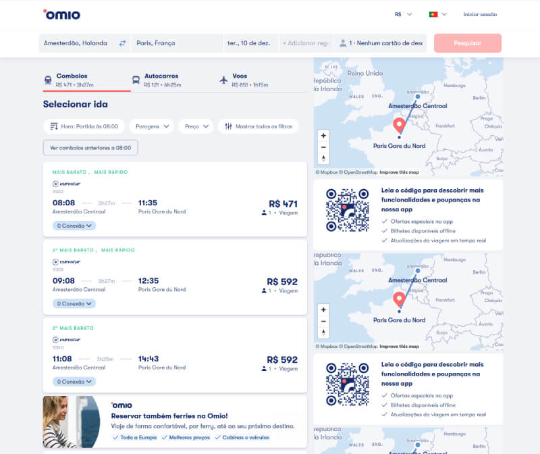Click passenger icon in search bar
Screen dimensions: 540x454
[x=343, y=43]
